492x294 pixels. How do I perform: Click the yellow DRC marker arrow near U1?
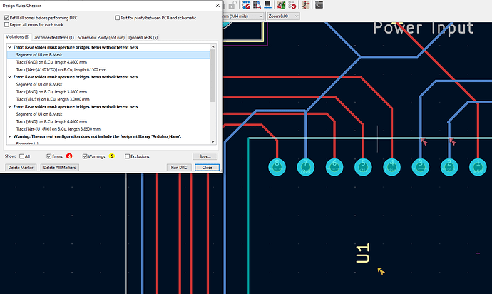coord(381,271)
